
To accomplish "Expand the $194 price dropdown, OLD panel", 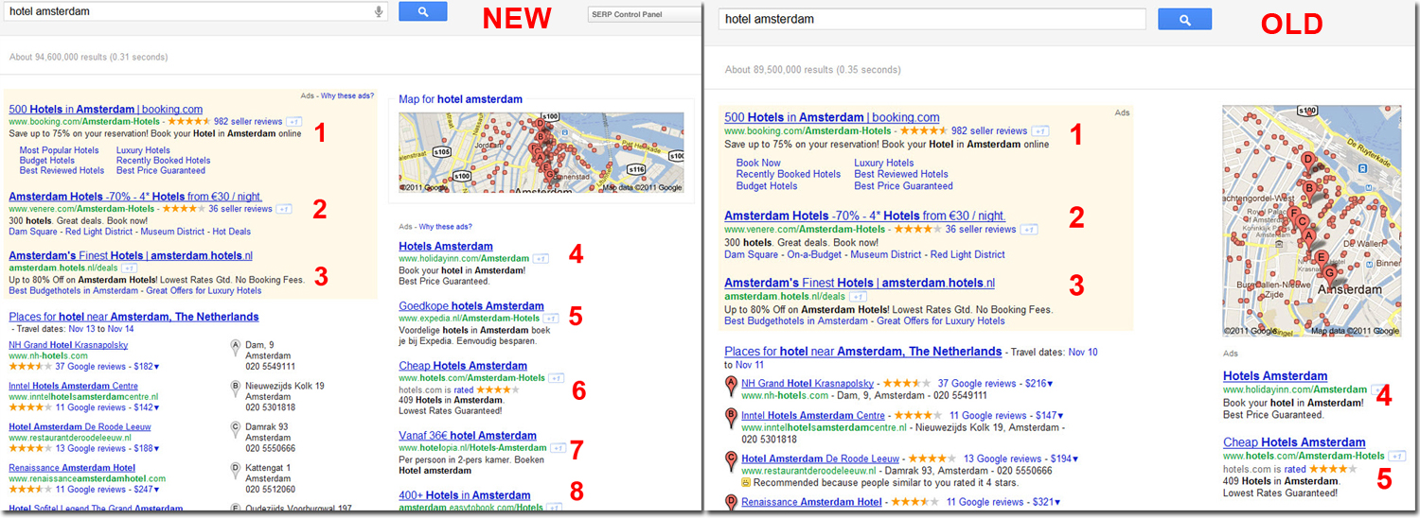I will (x=1064, y=459).
